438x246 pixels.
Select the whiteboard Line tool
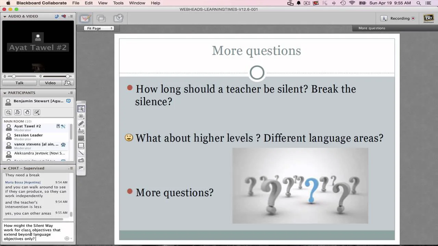coord(81,153)
